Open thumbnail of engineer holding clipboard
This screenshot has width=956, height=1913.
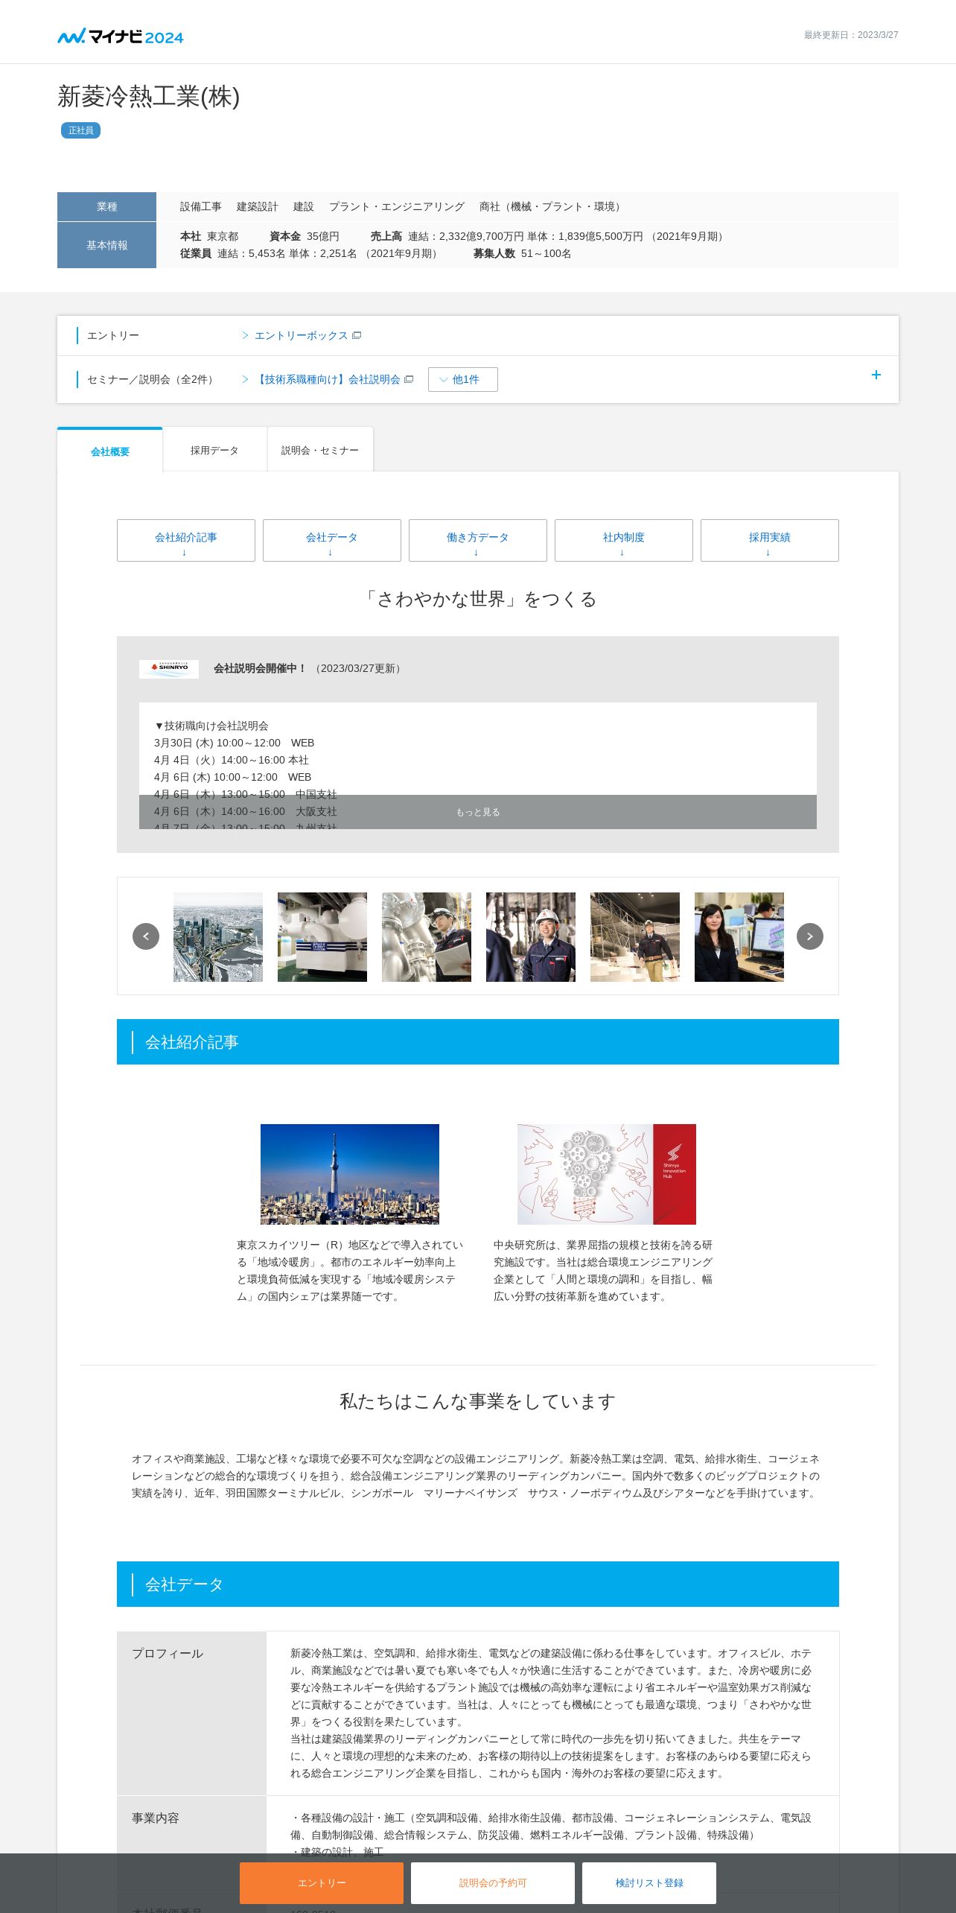pyautogui.click(x=427, y=937)
